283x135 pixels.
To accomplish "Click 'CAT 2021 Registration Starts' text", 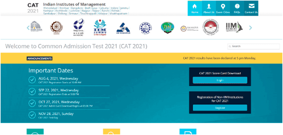I will (60, 83).
